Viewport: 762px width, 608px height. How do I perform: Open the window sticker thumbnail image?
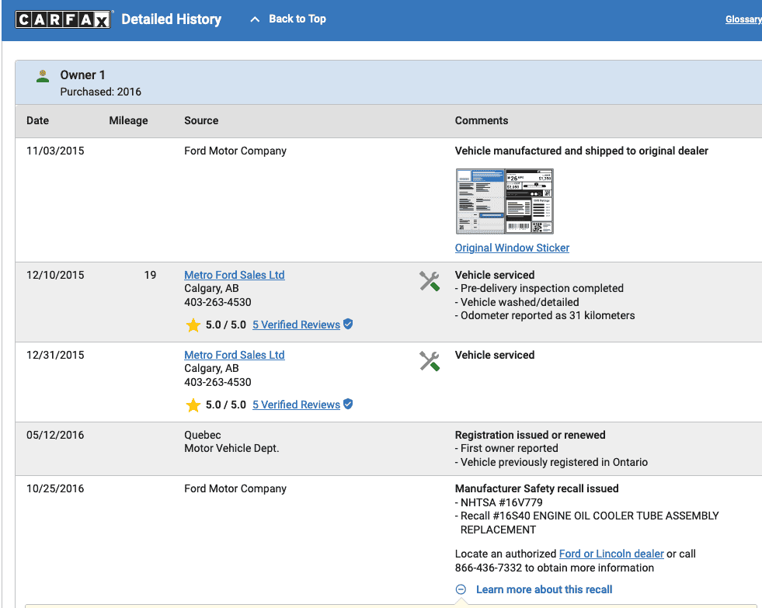pos(504,201)
